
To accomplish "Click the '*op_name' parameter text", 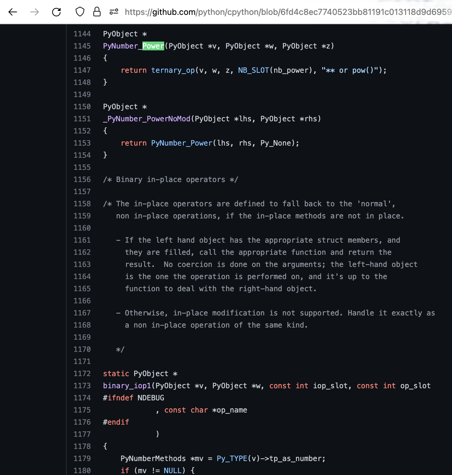I will (230, 410).
